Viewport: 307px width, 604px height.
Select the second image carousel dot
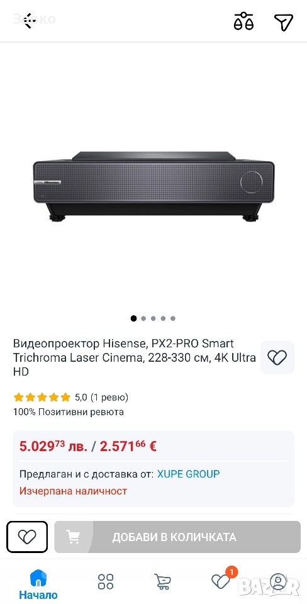pos(143,318)
